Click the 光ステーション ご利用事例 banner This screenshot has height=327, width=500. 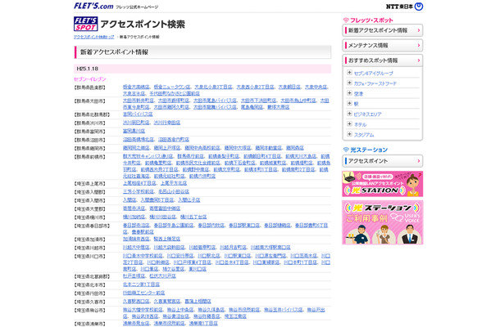382,222
